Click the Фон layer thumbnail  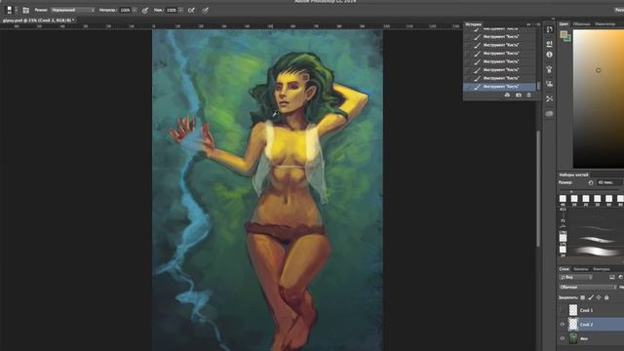pyautogui.click(x=573, y=338)
